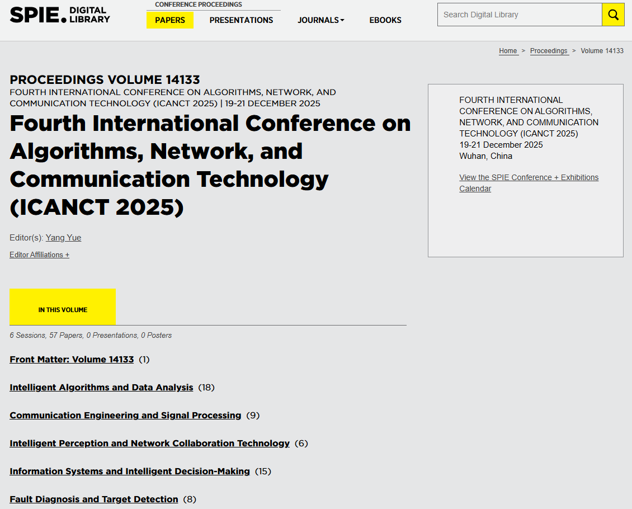
Task: Expand the Journals dropdown menu
Action: (320, 20)
